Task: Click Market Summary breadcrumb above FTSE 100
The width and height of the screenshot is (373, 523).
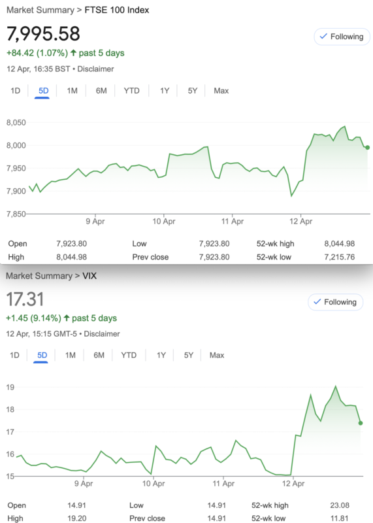Action: point(41,10)
